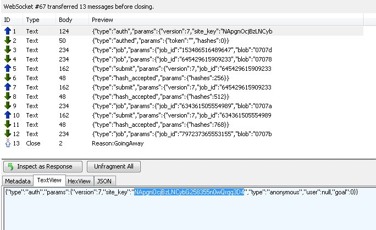Click the blue up arrow icon of message 10

click(8, 115)
